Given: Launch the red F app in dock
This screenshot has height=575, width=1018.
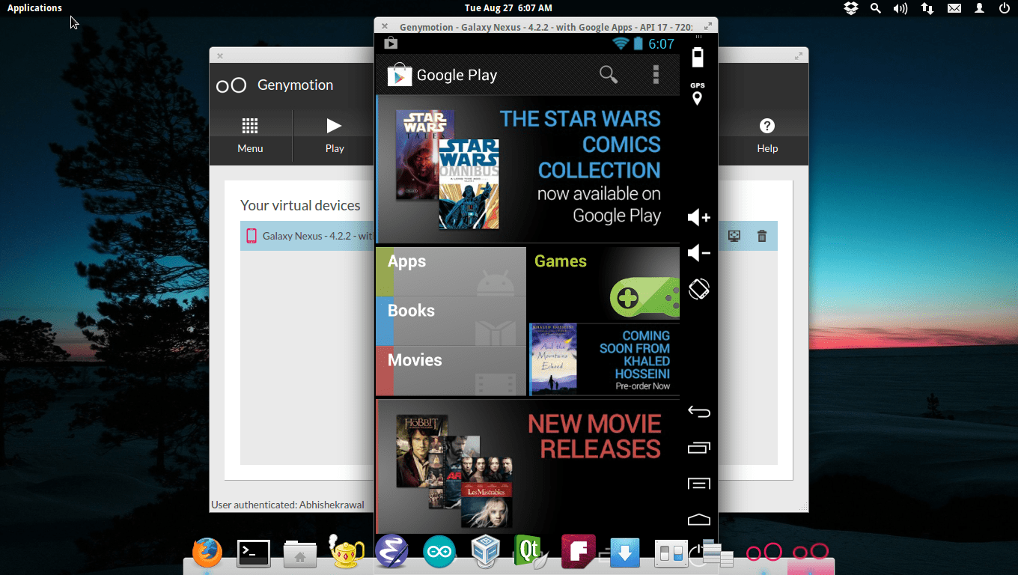Looking at the screenshot, I should [x=578, y=553].
